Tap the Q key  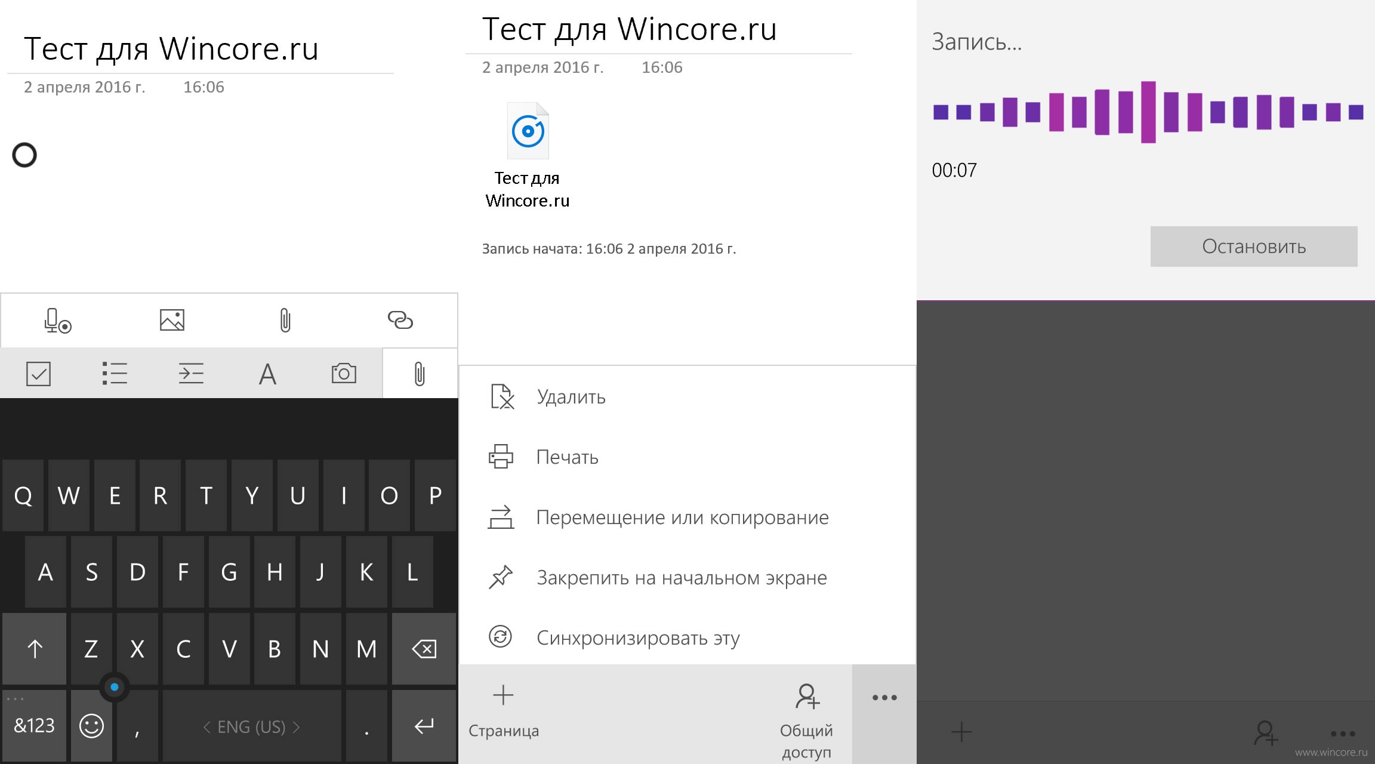pos(23,495)
